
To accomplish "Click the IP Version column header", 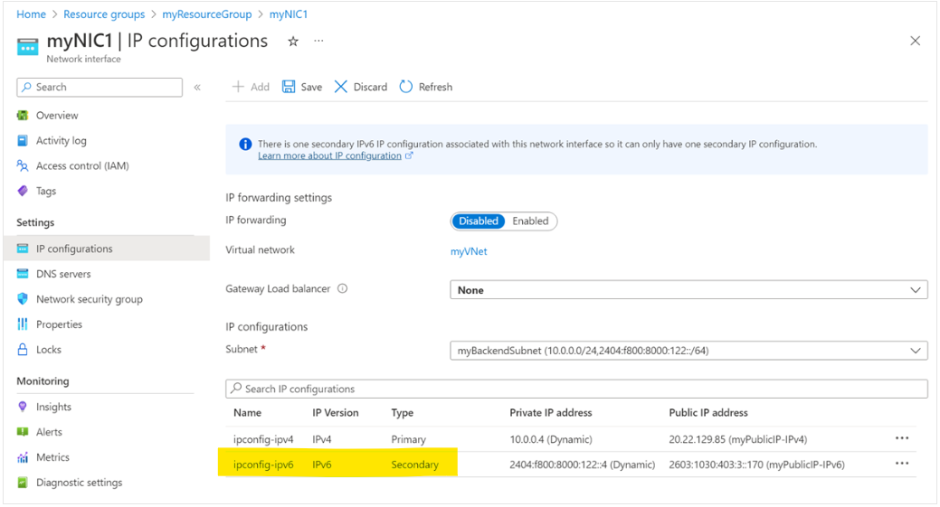I will 335,413.
